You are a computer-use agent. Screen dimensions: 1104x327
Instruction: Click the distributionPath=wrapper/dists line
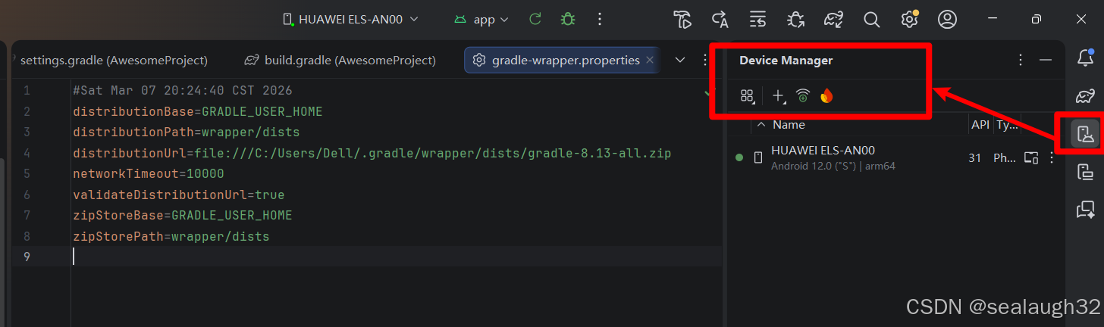pyautogui.click(x=186, y=132)
